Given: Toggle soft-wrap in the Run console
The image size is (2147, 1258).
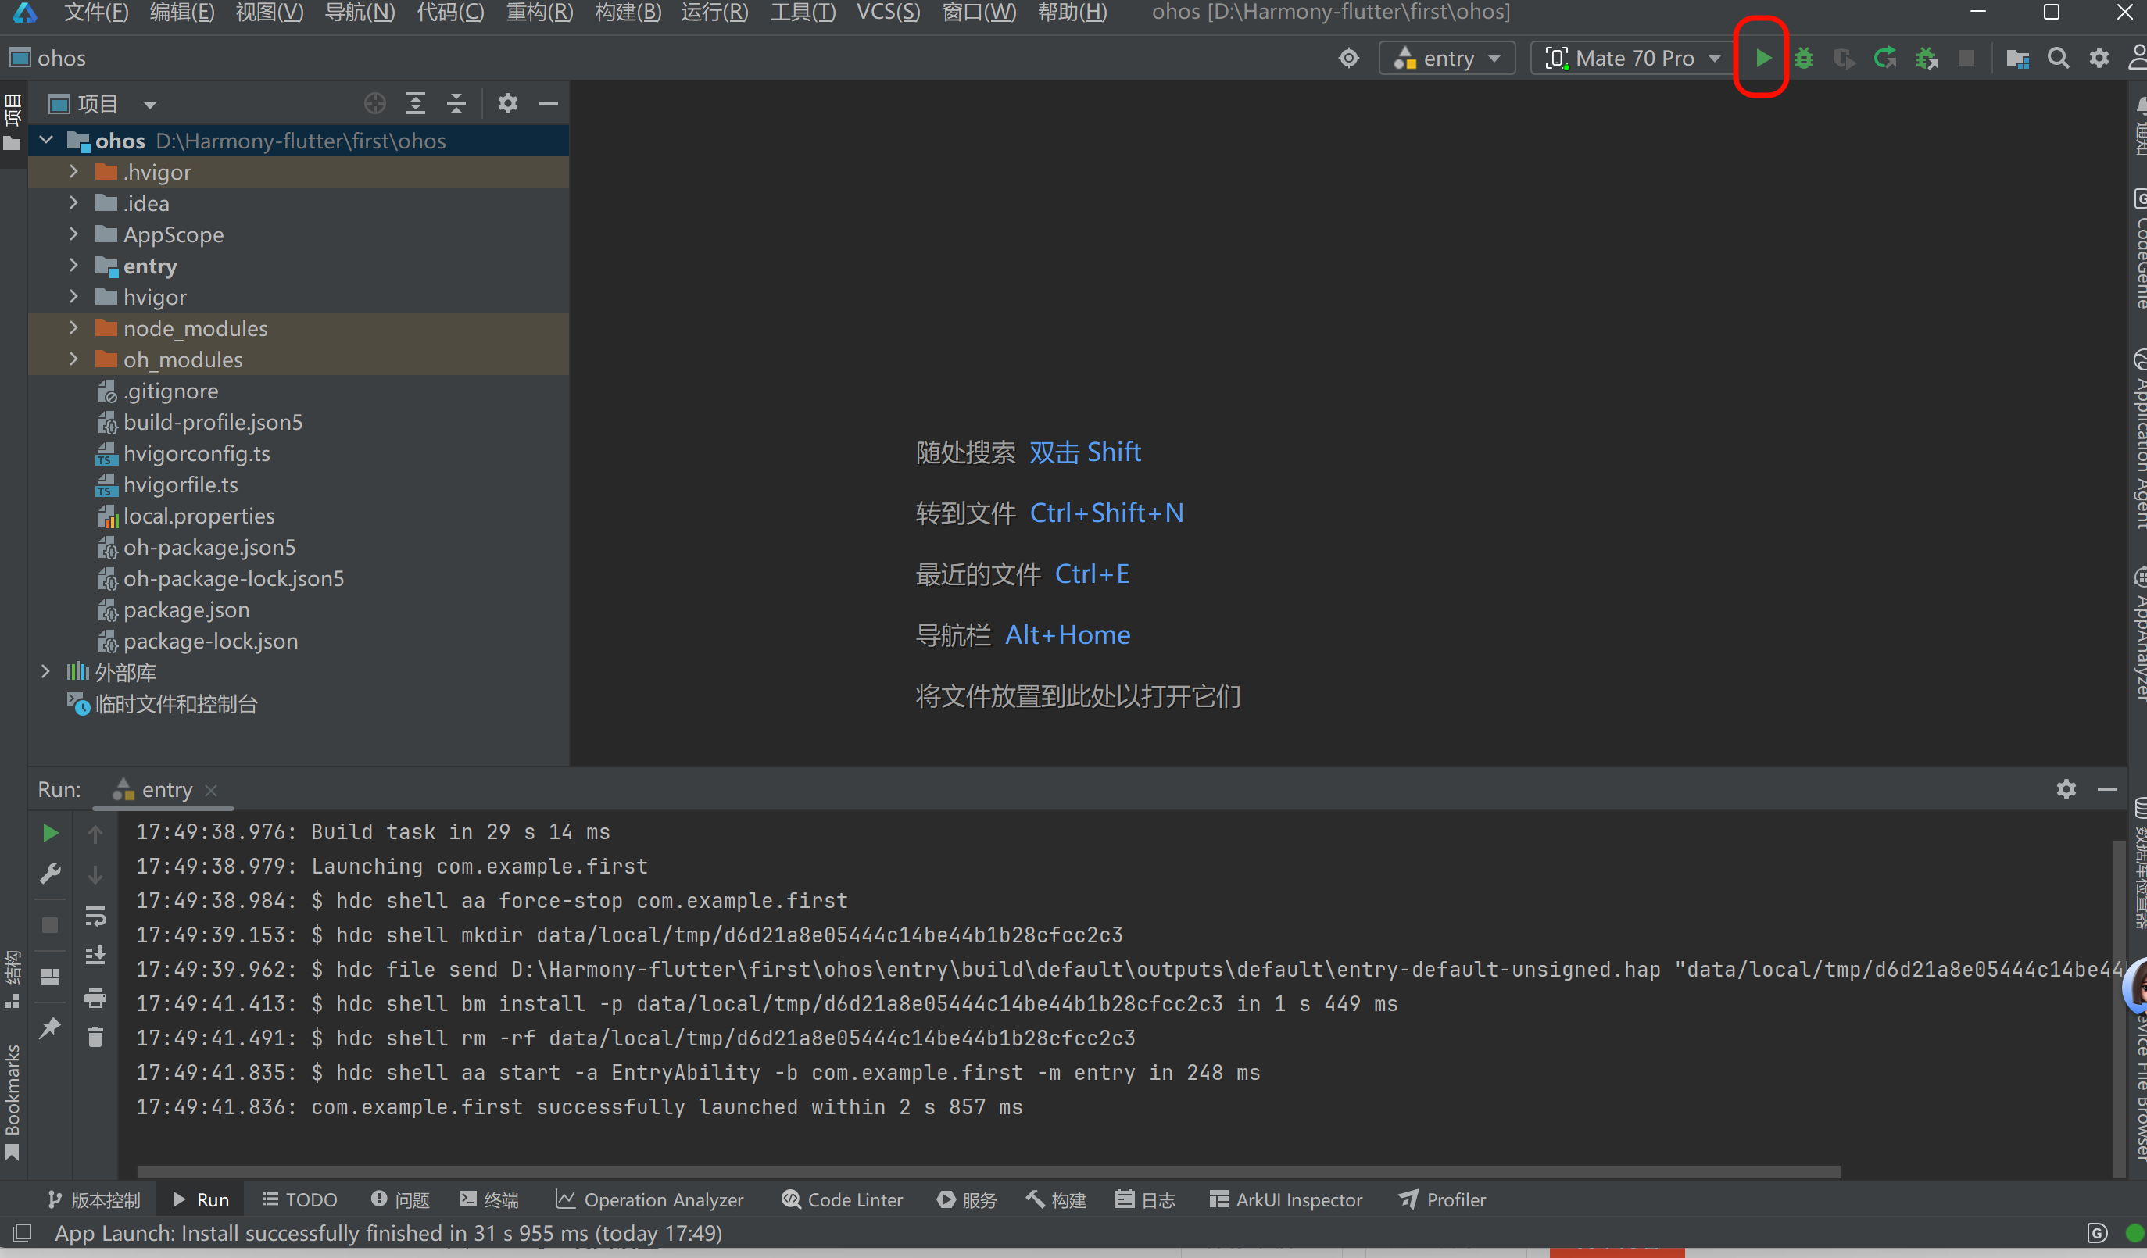Looking at the screenshot, I should point(95,916).
